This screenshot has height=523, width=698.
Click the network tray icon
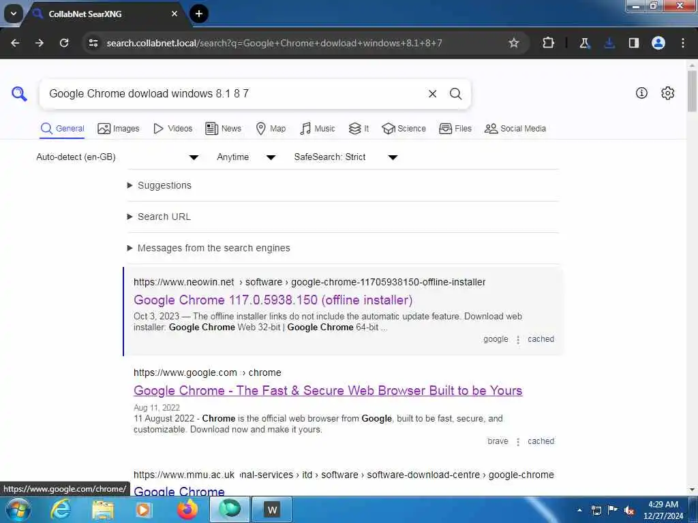click(x=596, y=510)
